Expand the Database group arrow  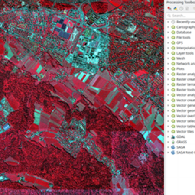168,32
